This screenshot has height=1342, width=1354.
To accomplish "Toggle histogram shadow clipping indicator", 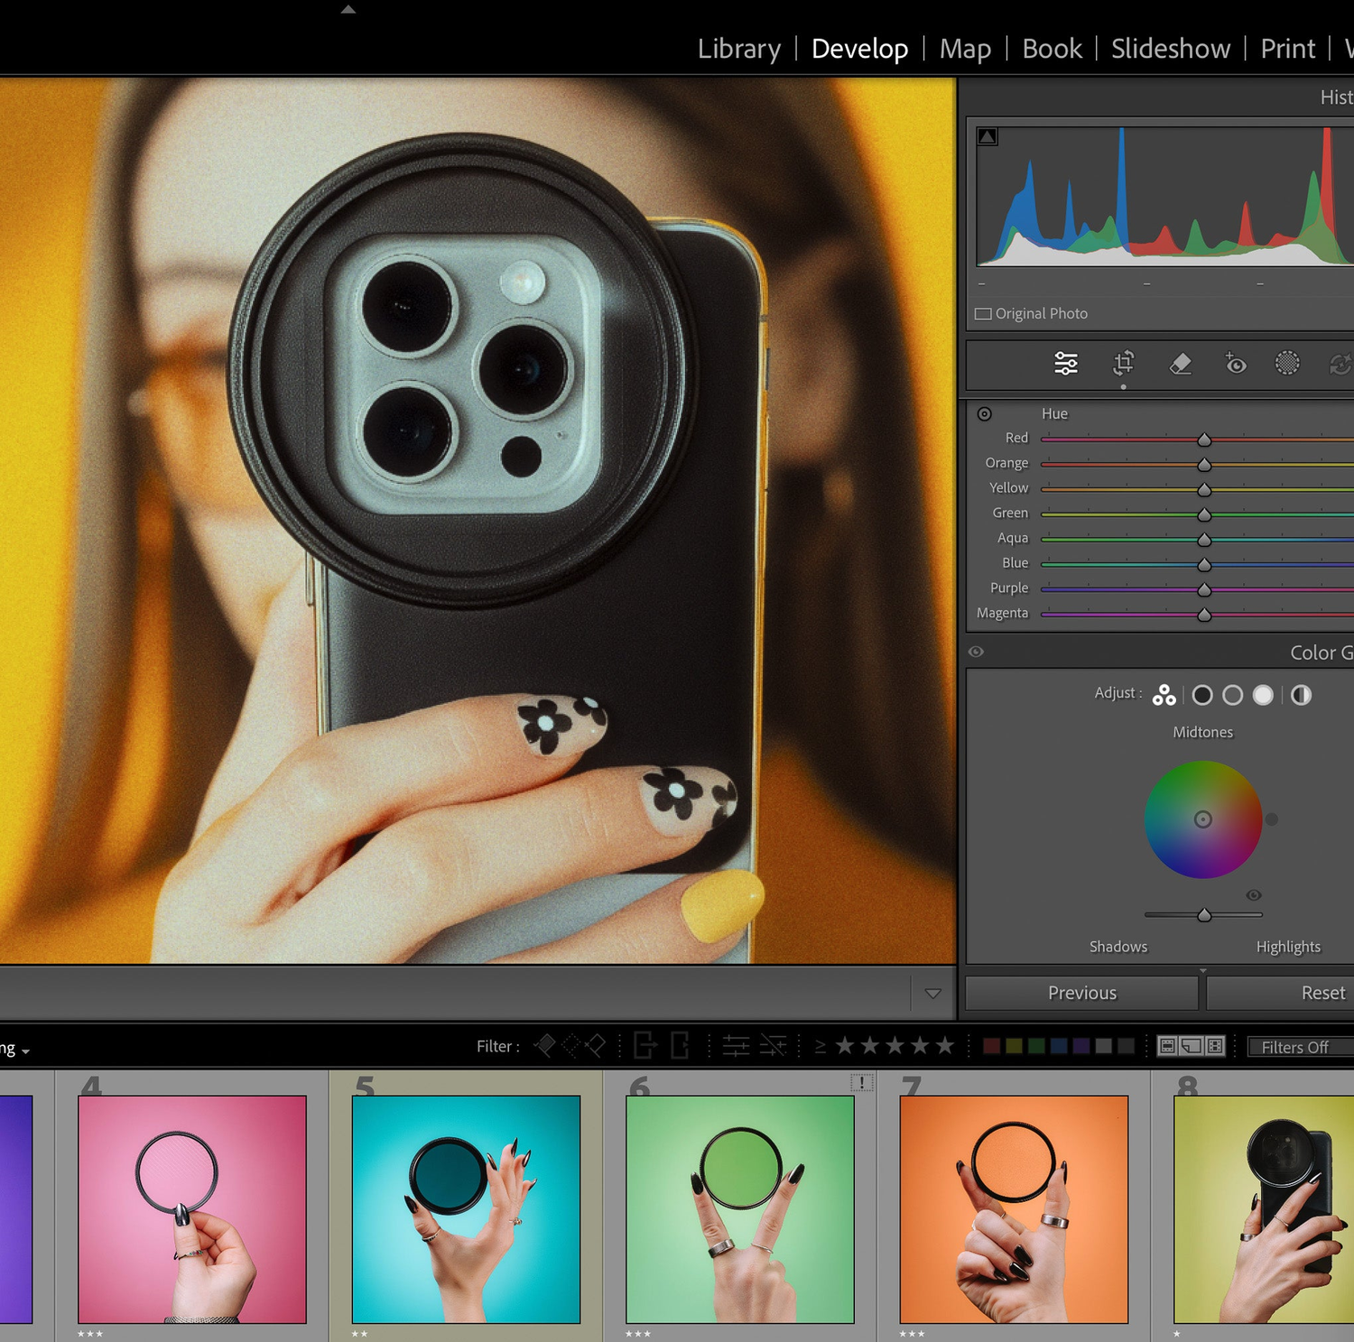I will coord(988,136).
